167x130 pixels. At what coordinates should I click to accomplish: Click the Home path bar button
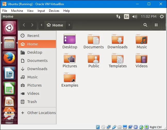point(55,25)
